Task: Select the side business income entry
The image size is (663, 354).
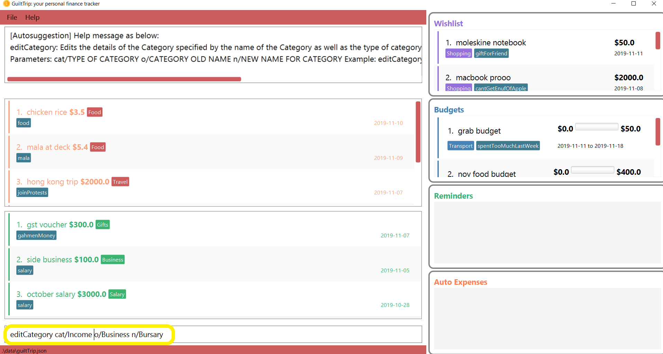Action: pyautogui.click(x=215, y=264)
